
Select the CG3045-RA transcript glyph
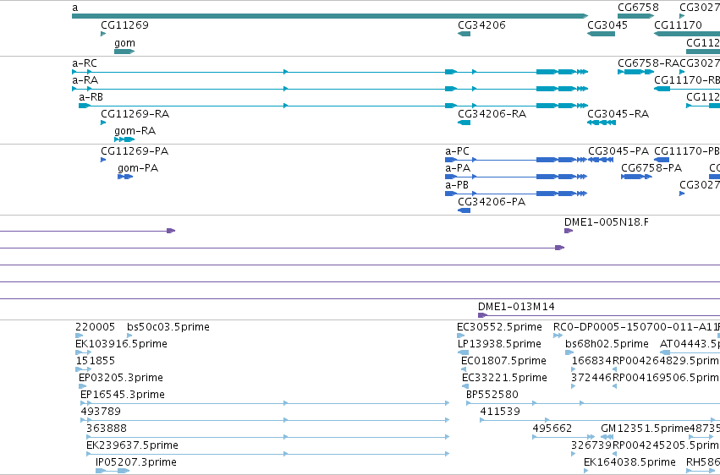click(x=601, y=123)
